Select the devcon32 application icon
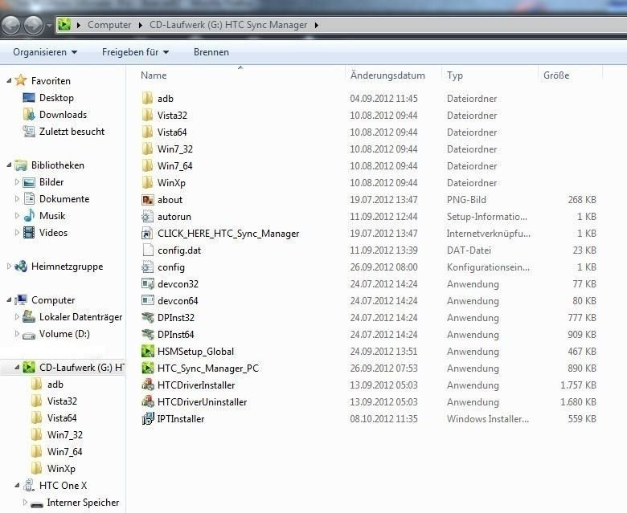This screenshot has width=627, height=513. click(148, 284)
